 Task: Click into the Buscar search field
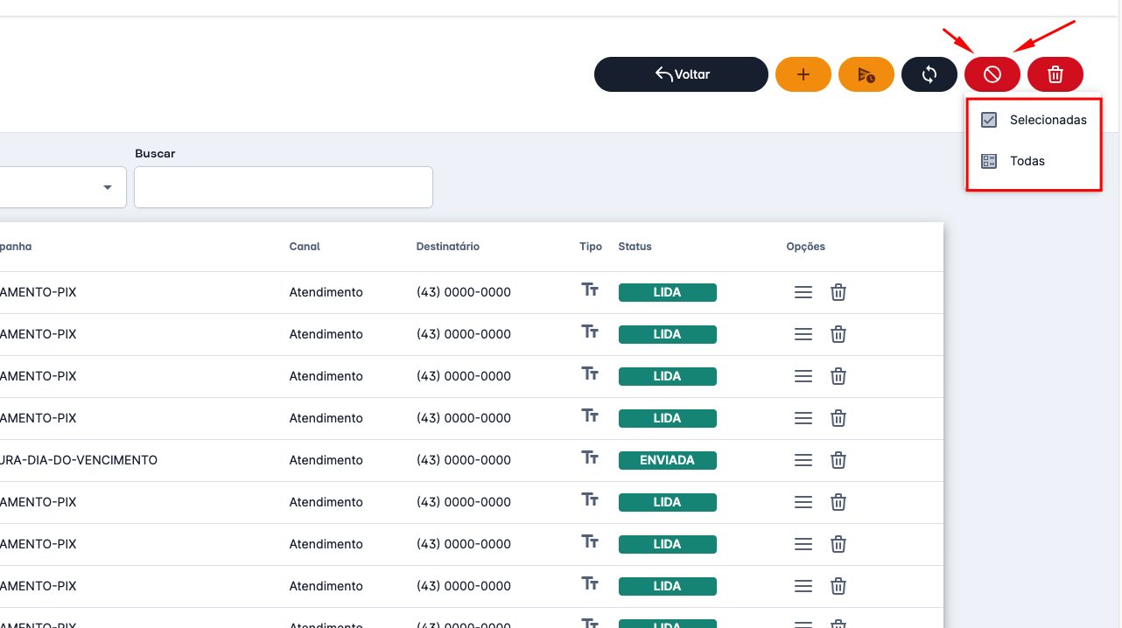[283, 187]
